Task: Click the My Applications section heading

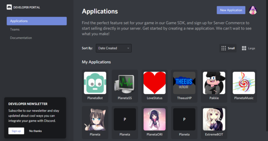Action: pos(96,62)
